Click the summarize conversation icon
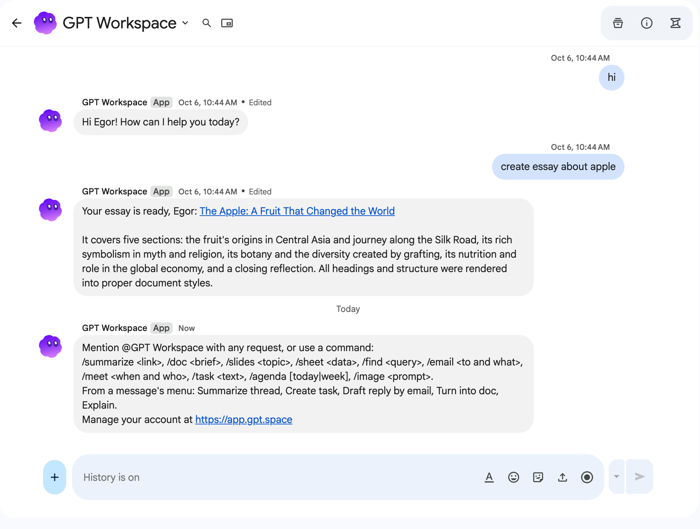This screenshot has height=529, width=700. [x=676, y=23]
